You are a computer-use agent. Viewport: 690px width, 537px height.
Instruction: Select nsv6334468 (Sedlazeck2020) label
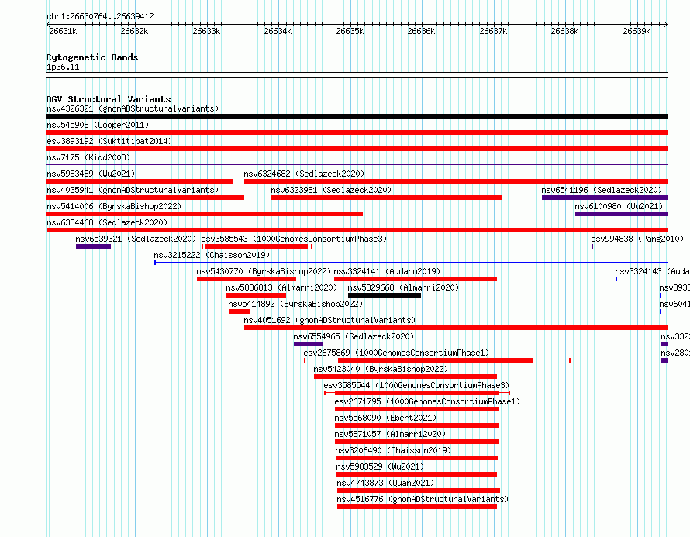click(107, 222)
